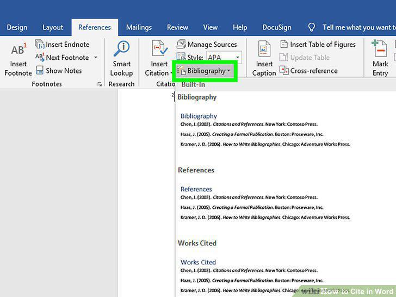Click Insert Table of Figures label
This screenshot has width=396, height=297.
coord(323,45)
